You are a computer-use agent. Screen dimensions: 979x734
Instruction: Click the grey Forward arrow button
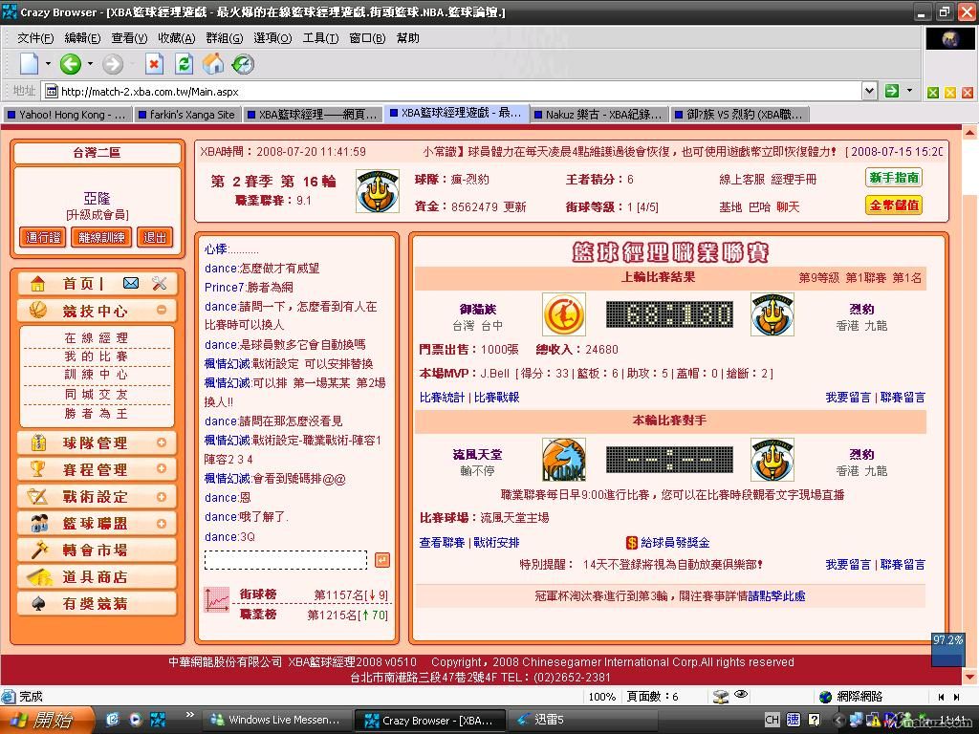113,64
